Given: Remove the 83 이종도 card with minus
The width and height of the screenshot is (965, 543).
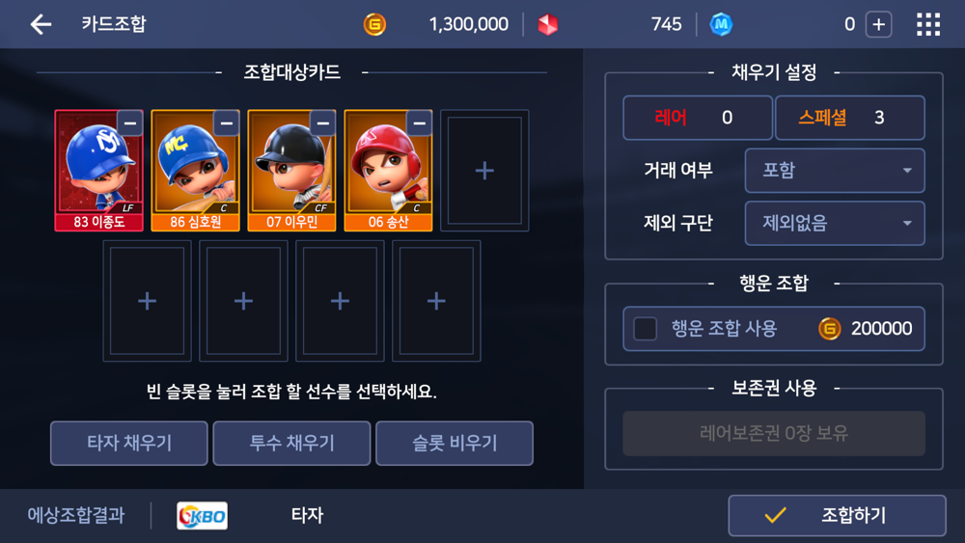Looking at the screenshot, I should (x=130, y=123).
